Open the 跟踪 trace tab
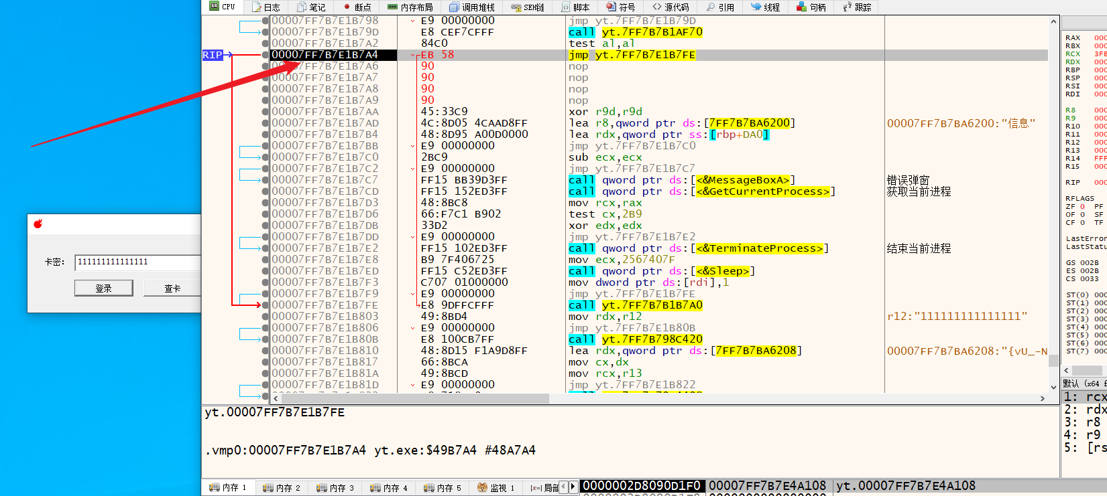Image resolution: width=1107 pixels, height=496 pixels. 858,7
